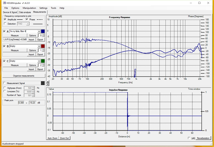Click the up arrow beside frequency plot

click(48, 82)
